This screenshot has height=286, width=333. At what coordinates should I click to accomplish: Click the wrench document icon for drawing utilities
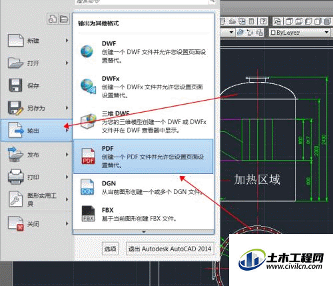[15, 199]
